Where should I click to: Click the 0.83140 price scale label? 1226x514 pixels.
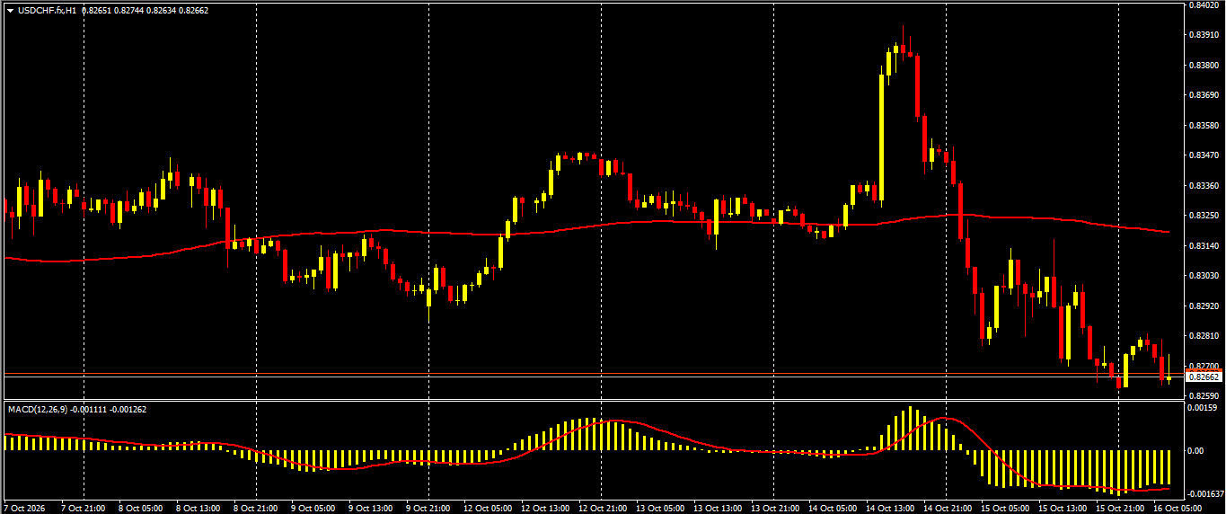pos(1203,245)
